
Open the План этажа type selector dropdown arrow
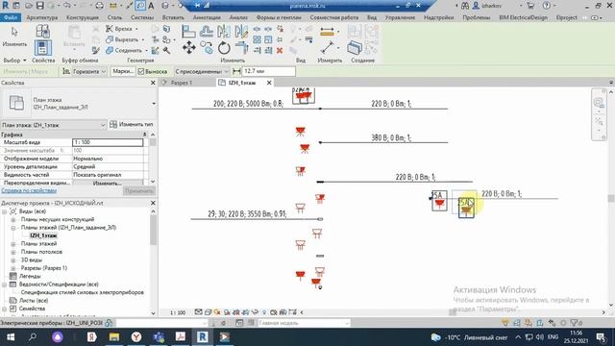[154, 104]
